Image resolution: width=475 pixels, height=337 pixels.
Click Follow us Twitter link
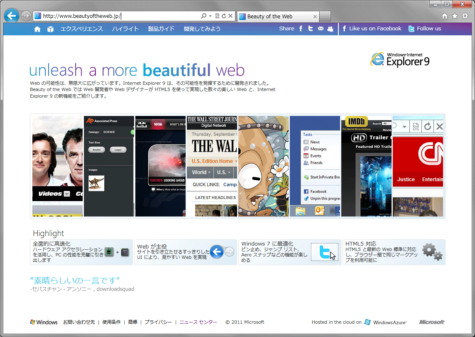425,29
